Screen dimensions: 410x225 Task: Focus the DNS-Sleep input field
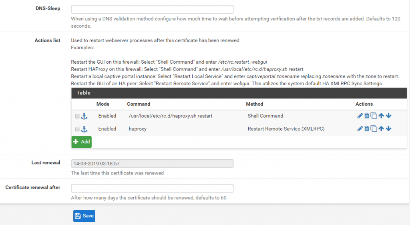(x=152, y=9)
